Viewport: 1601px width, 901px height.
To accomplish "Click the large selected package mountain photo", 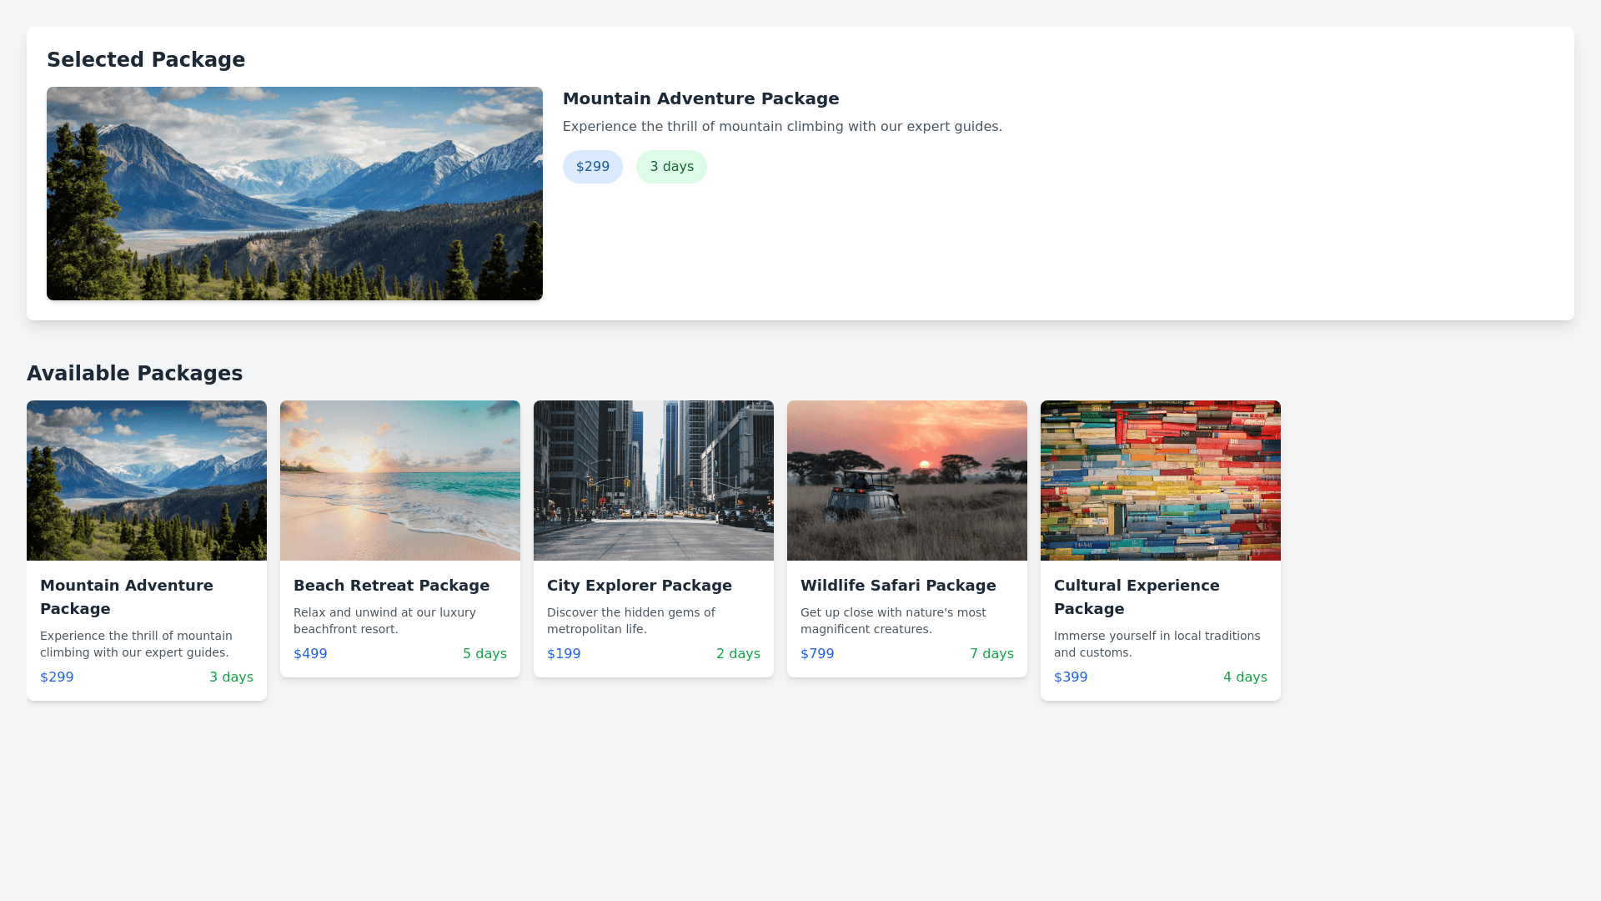I will click(x=294, y=194).
